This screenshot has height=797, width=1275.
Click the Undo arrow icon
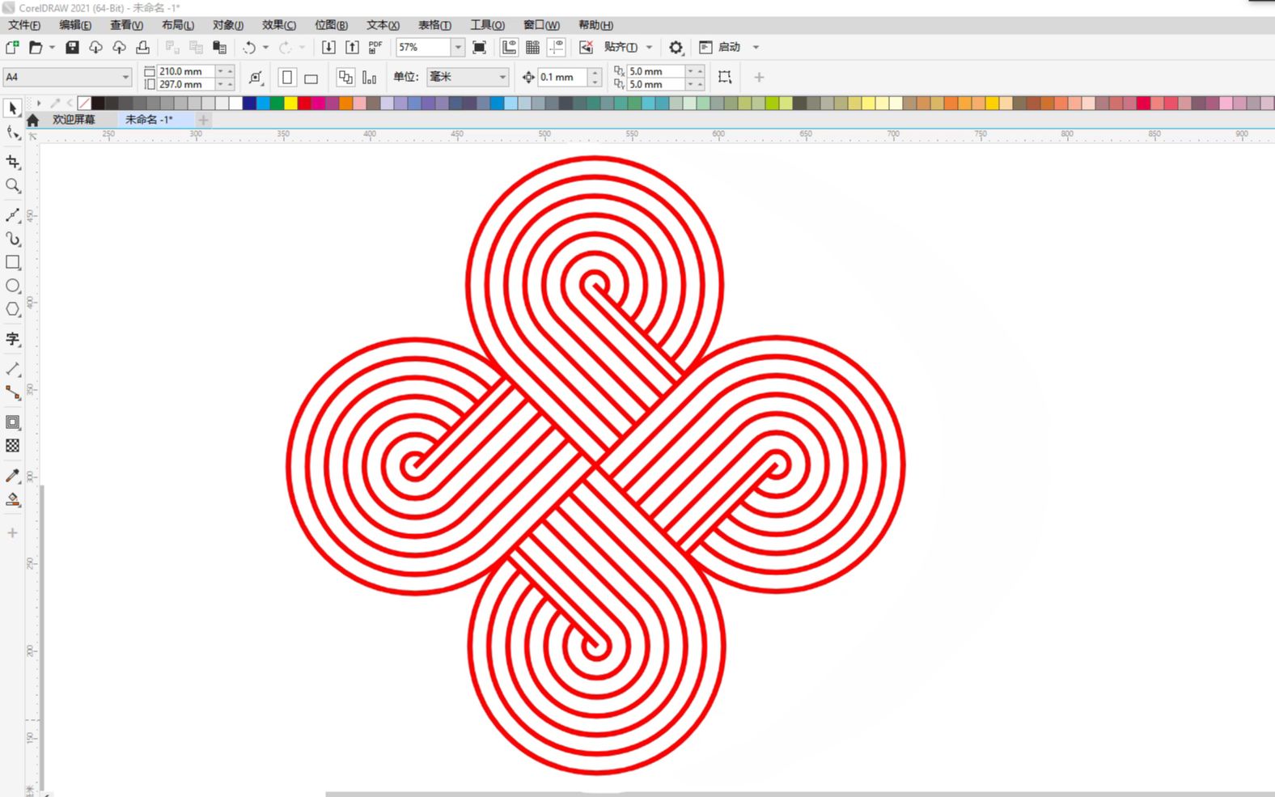[249, 48]
